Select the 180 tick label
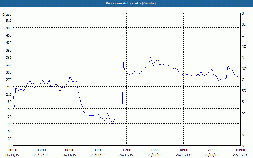The height and width of the screenshot is (158, 253). (x=9, y=102)
